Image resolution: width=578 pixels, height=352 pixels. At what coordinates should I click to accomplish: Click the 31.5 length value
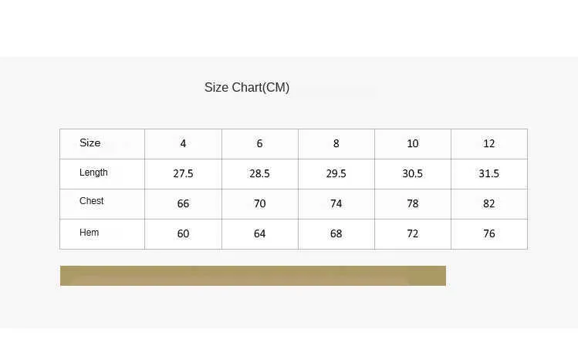tap(489, 173)
